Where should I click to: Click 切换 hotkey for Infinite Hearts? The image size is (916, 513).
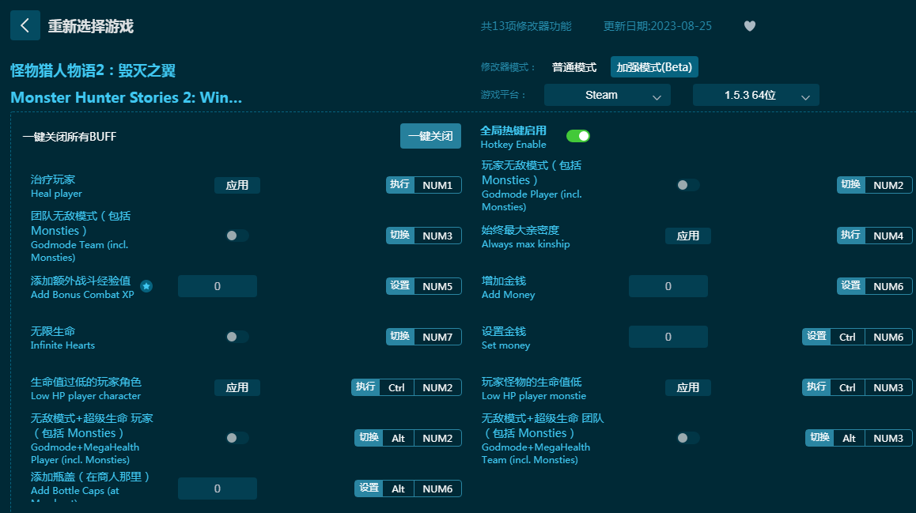tap(400, 337)
